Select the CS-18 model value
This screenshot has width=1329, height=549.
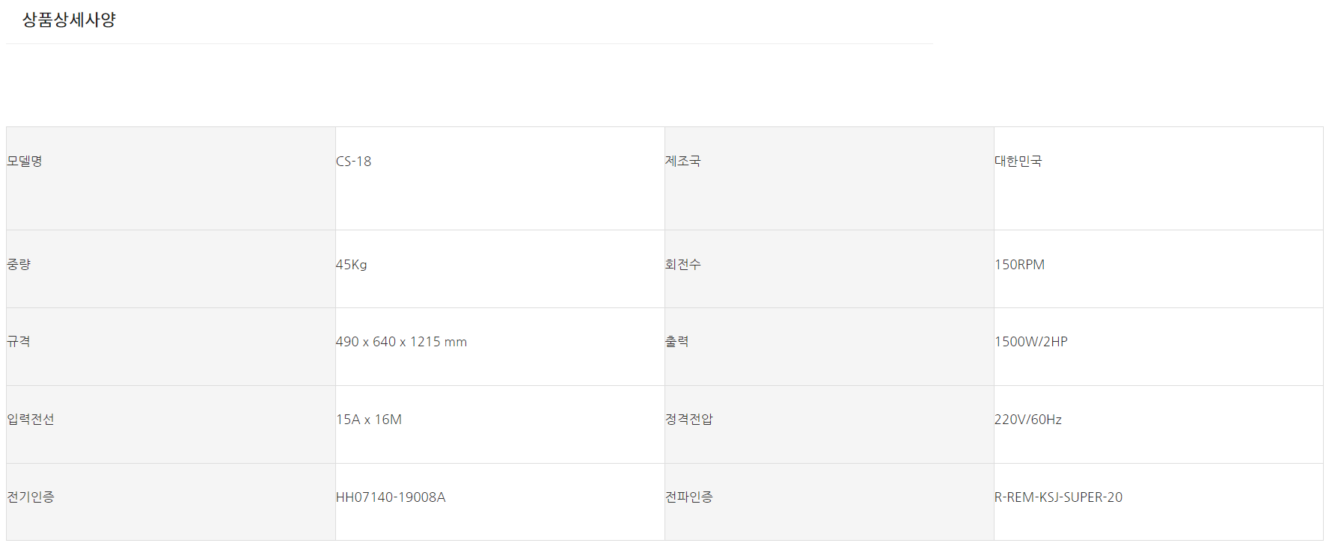pos(353,162)
